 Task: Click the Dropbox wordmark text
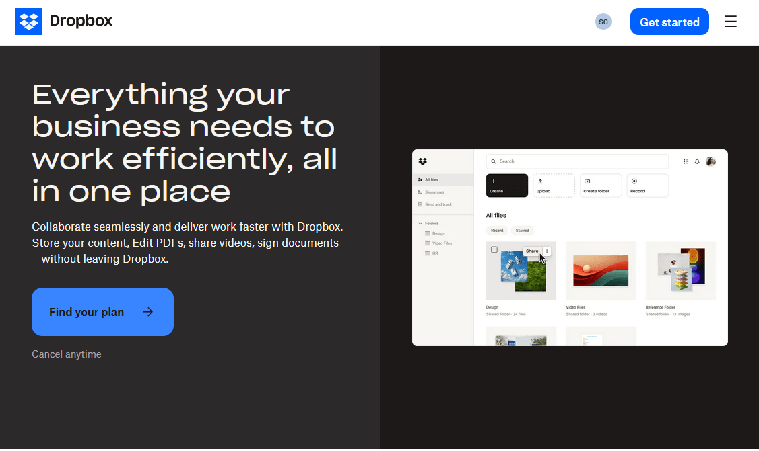tap(81, 21)
